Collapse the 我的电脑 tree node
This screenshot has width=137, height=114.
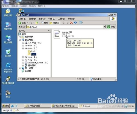tap(20, 40)
